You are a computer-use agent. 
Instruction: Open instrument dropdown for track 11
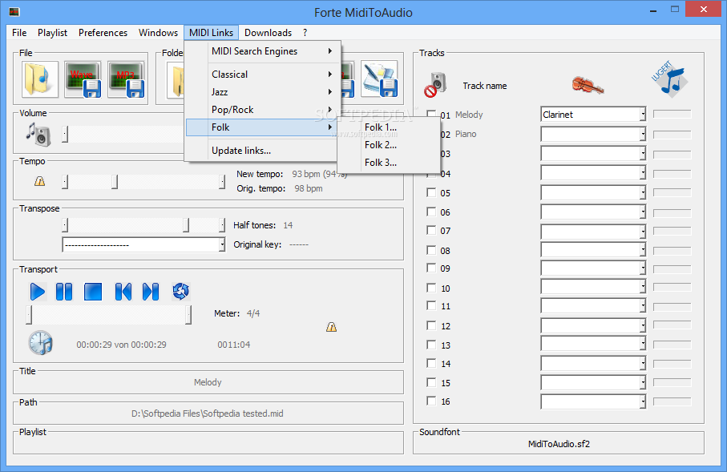click(x=643, y=306)
